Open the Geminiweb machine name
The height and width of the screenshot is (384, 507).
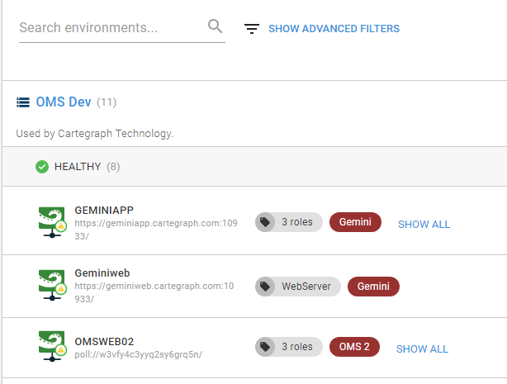point(102,273)
